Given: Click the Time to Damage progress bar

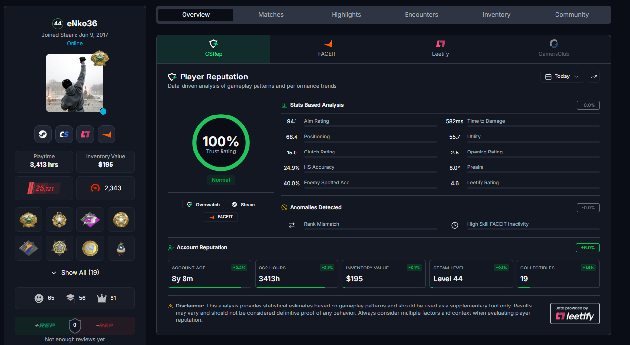Looking at the screenshot, I should tap(533, 126).
